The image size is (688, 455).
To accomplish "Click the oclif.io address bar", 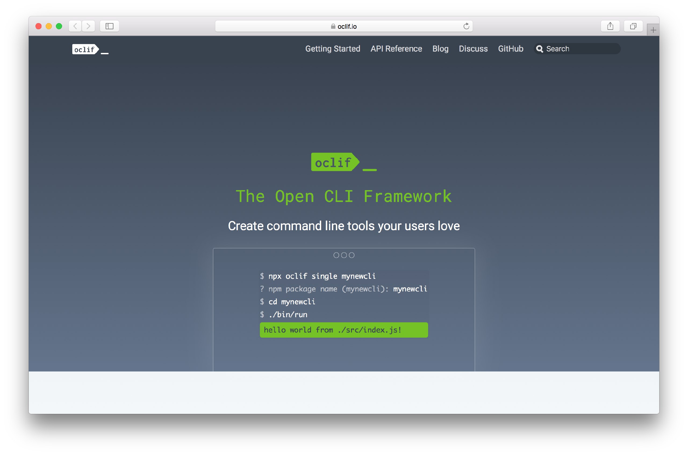I will tap(344, 26).
